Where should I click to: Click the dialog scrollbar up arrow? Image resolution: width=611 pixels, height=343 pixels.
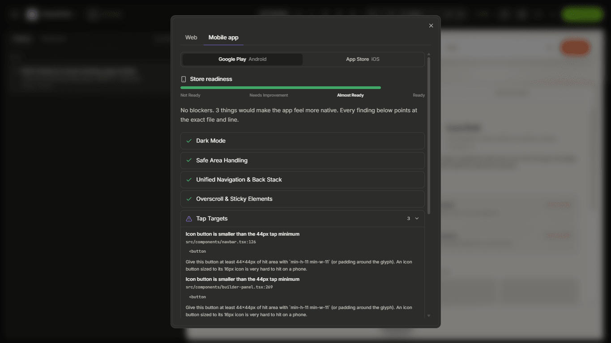[x=429, y=54]
